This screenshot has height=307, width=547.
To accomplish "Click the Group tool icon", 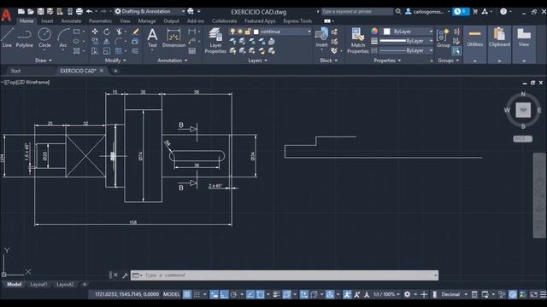I will coord(444,38).
